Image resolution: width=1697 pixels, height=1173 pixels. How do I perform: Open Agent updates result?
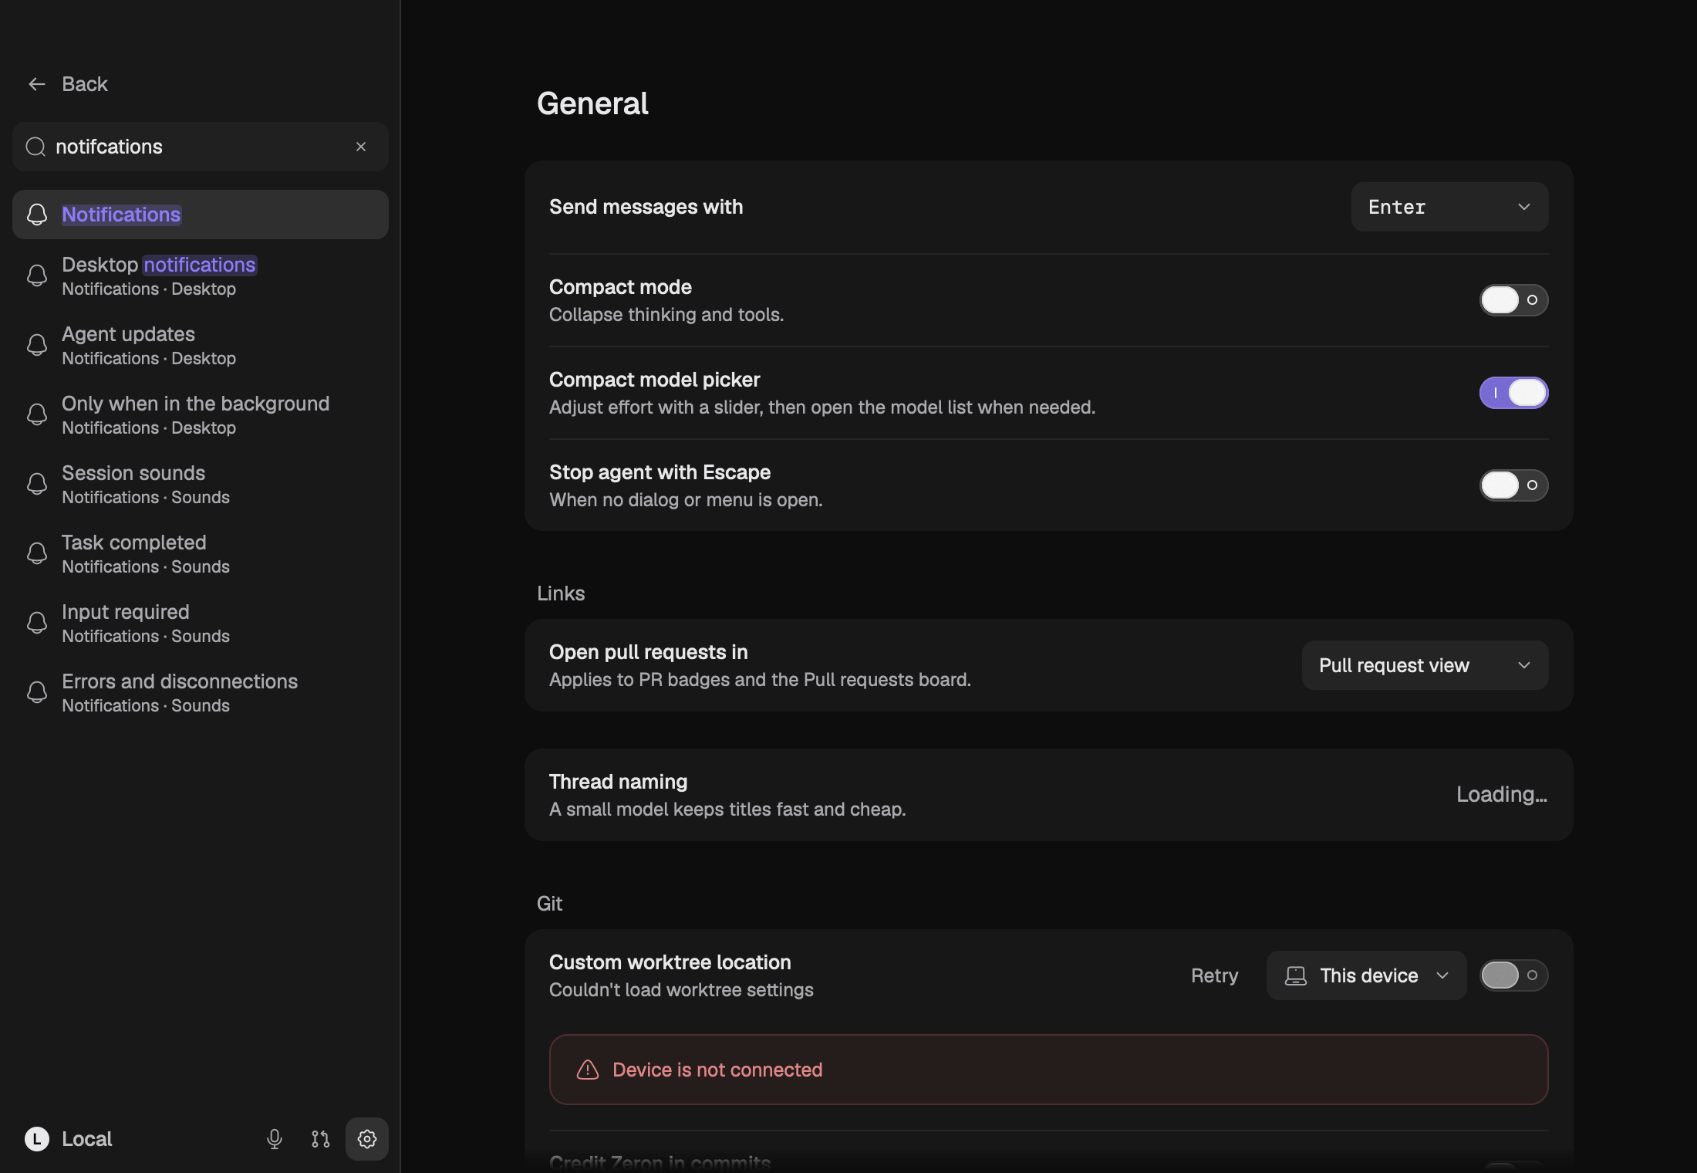[x=201, y=345]
